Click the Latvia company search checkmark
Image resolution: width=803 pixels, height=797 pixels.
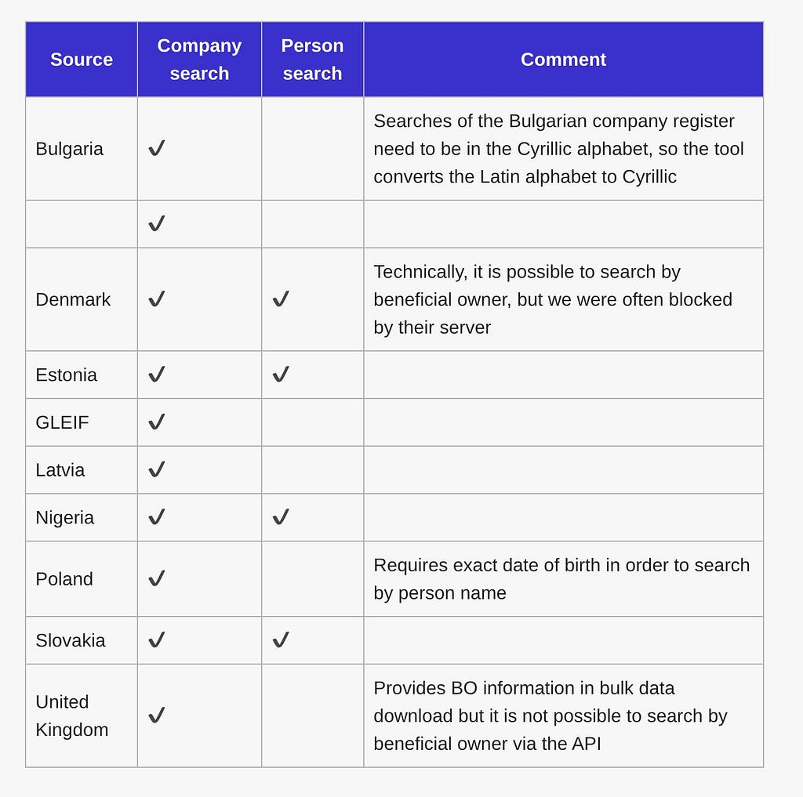[157, 469]
